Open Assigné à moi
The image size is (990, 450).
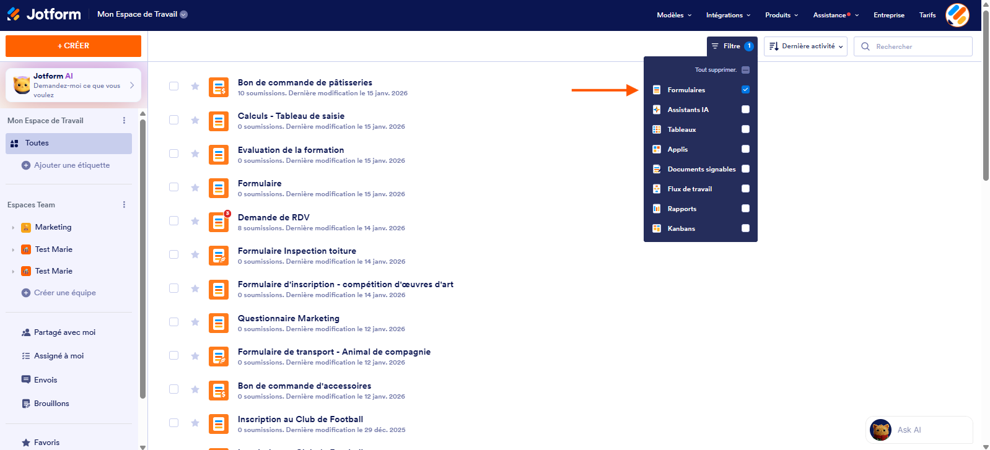pos(53,356)
